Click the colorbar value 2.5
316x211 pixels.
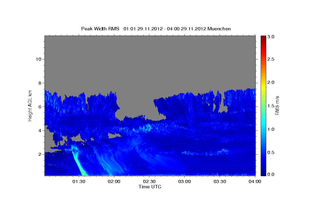tap(271, 59)
